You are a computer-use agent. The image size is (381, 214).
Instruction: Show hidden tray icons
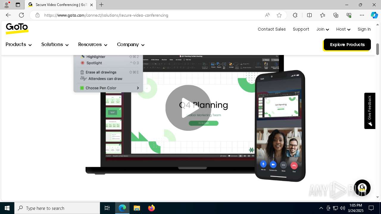click(321, 208)
